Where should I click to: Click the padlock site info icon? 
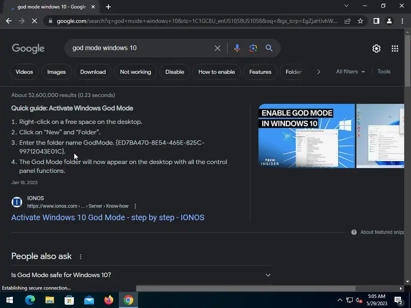click(51, 21)
